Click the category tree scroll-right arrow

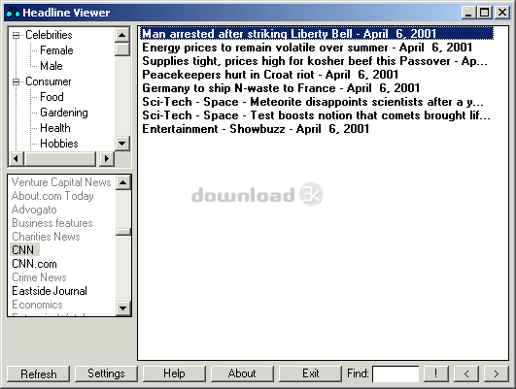tap(106, 159)
